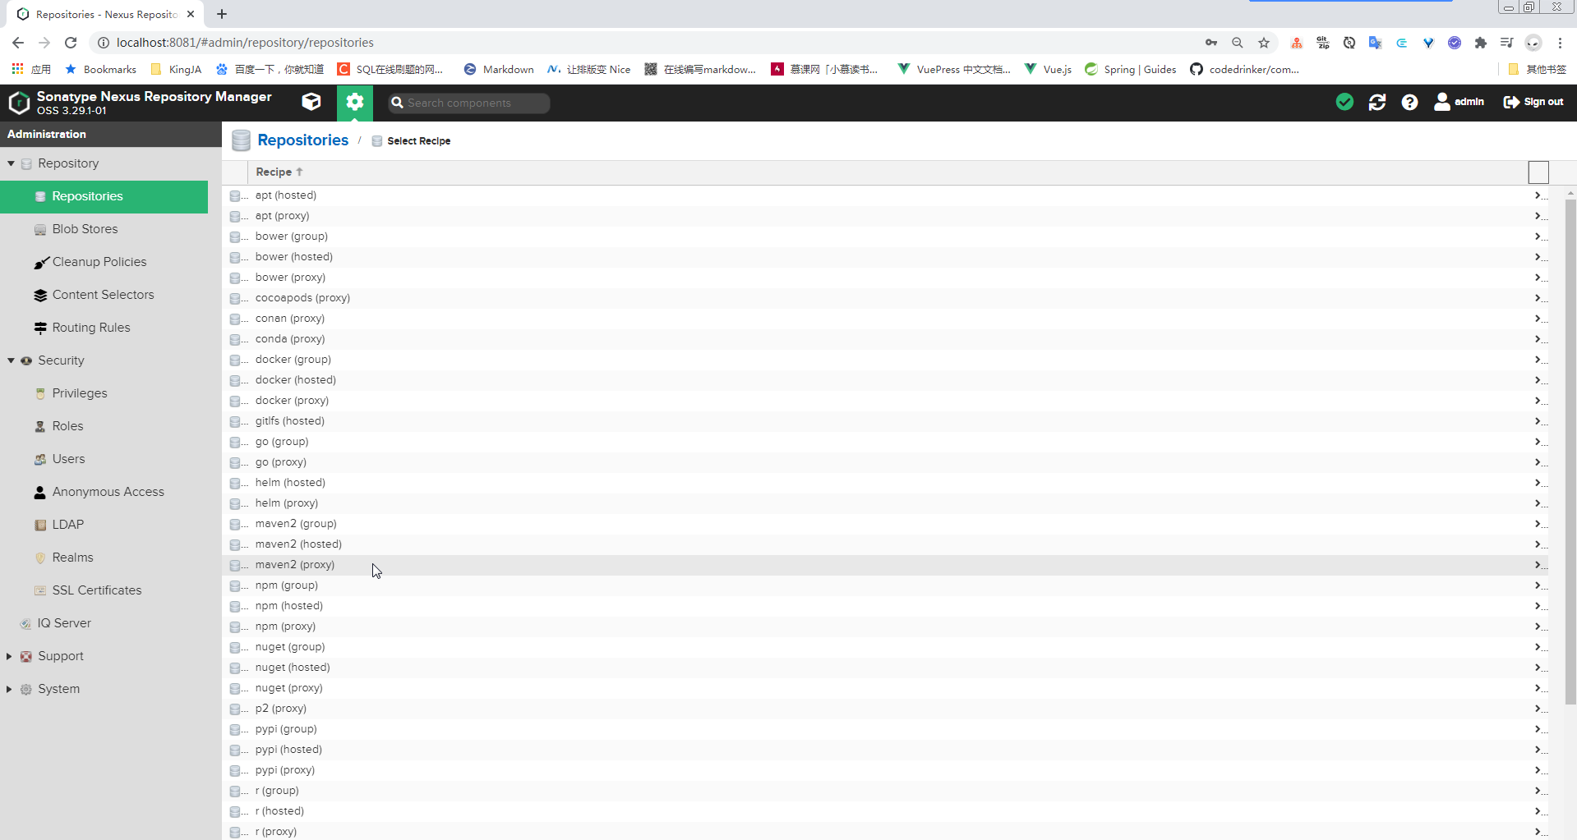This screenshot has height=840, width=1577.
Task: Expand the Support tree section
Action: click(x=9, y=656)
